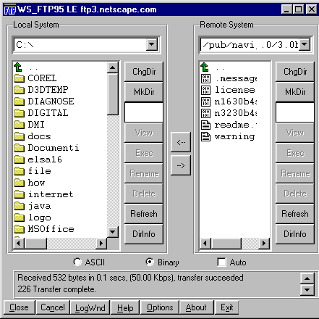Viewport: 319px width, 319px height.
Task: Open Help from bottom bar
Action: point(125,307)
